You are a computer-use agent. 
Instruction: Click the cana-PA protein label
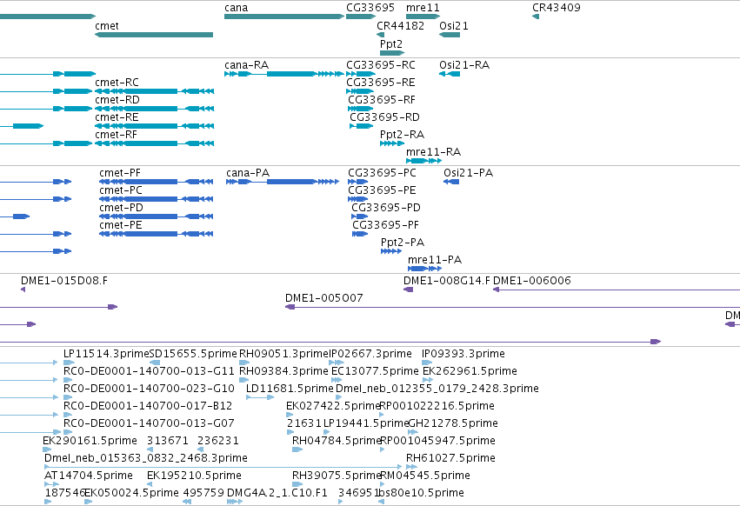(248, 173)
